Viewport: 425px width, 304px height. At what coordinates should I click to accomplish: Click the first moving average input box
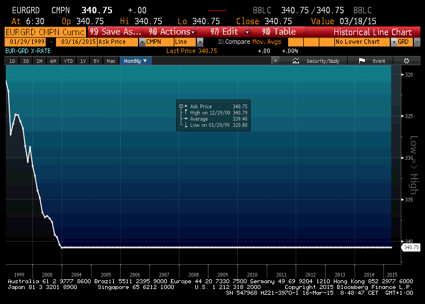coord(296,42)
